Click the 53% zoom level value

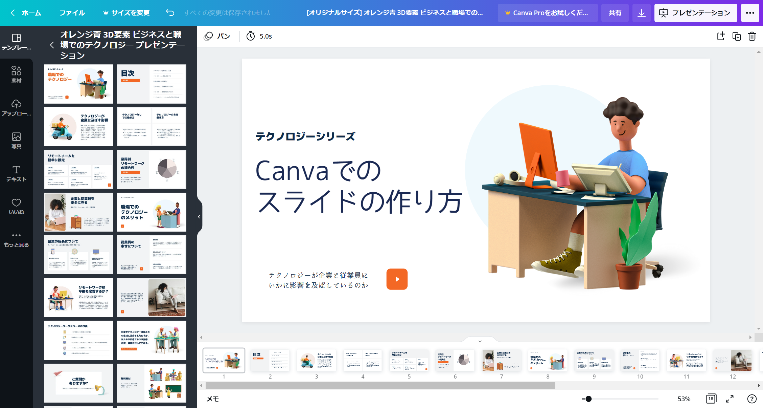(x=684, y=399)
